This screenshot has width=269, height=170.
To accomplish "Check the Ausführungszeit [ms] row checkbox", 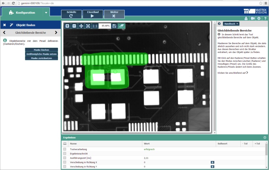I will tap(65, 158).
